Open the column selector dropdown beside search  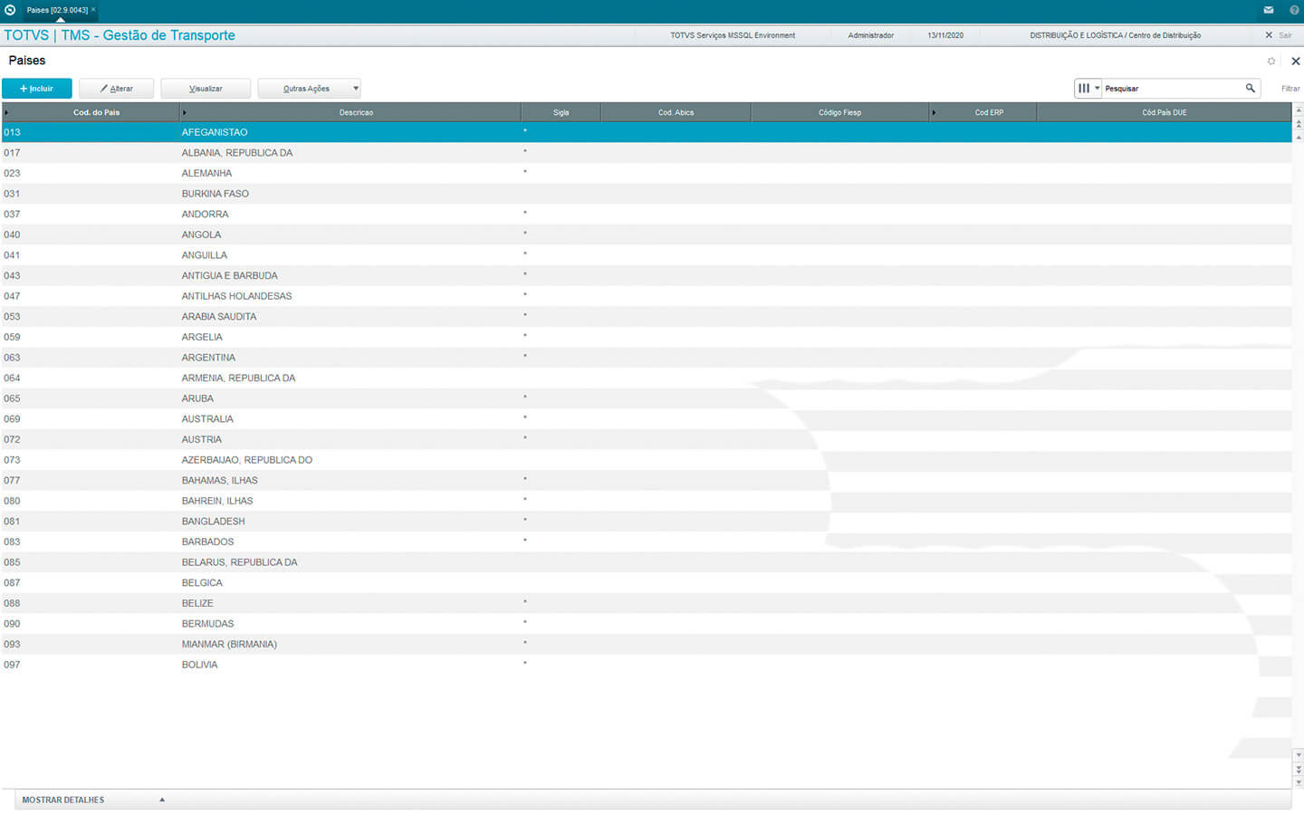[1088, 88]
